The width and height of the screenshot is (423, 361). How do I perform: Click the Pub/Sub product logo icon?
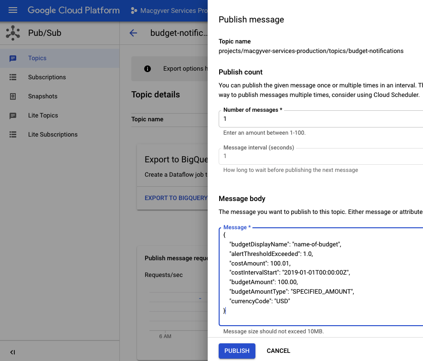(x=13, y=33)
